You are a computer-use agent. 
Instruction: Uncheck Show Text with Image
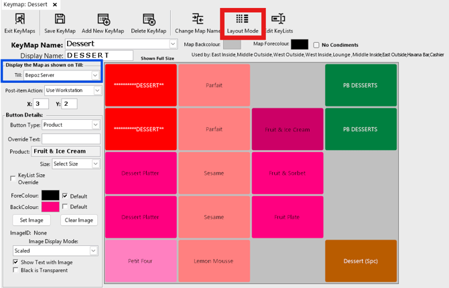pyautogui.click(x=16, y=262)
